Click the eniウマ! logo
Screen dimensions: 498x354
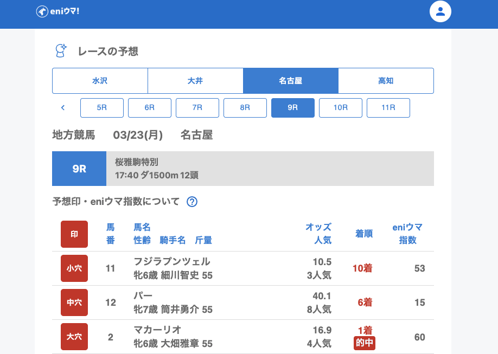tap(58, 11)
